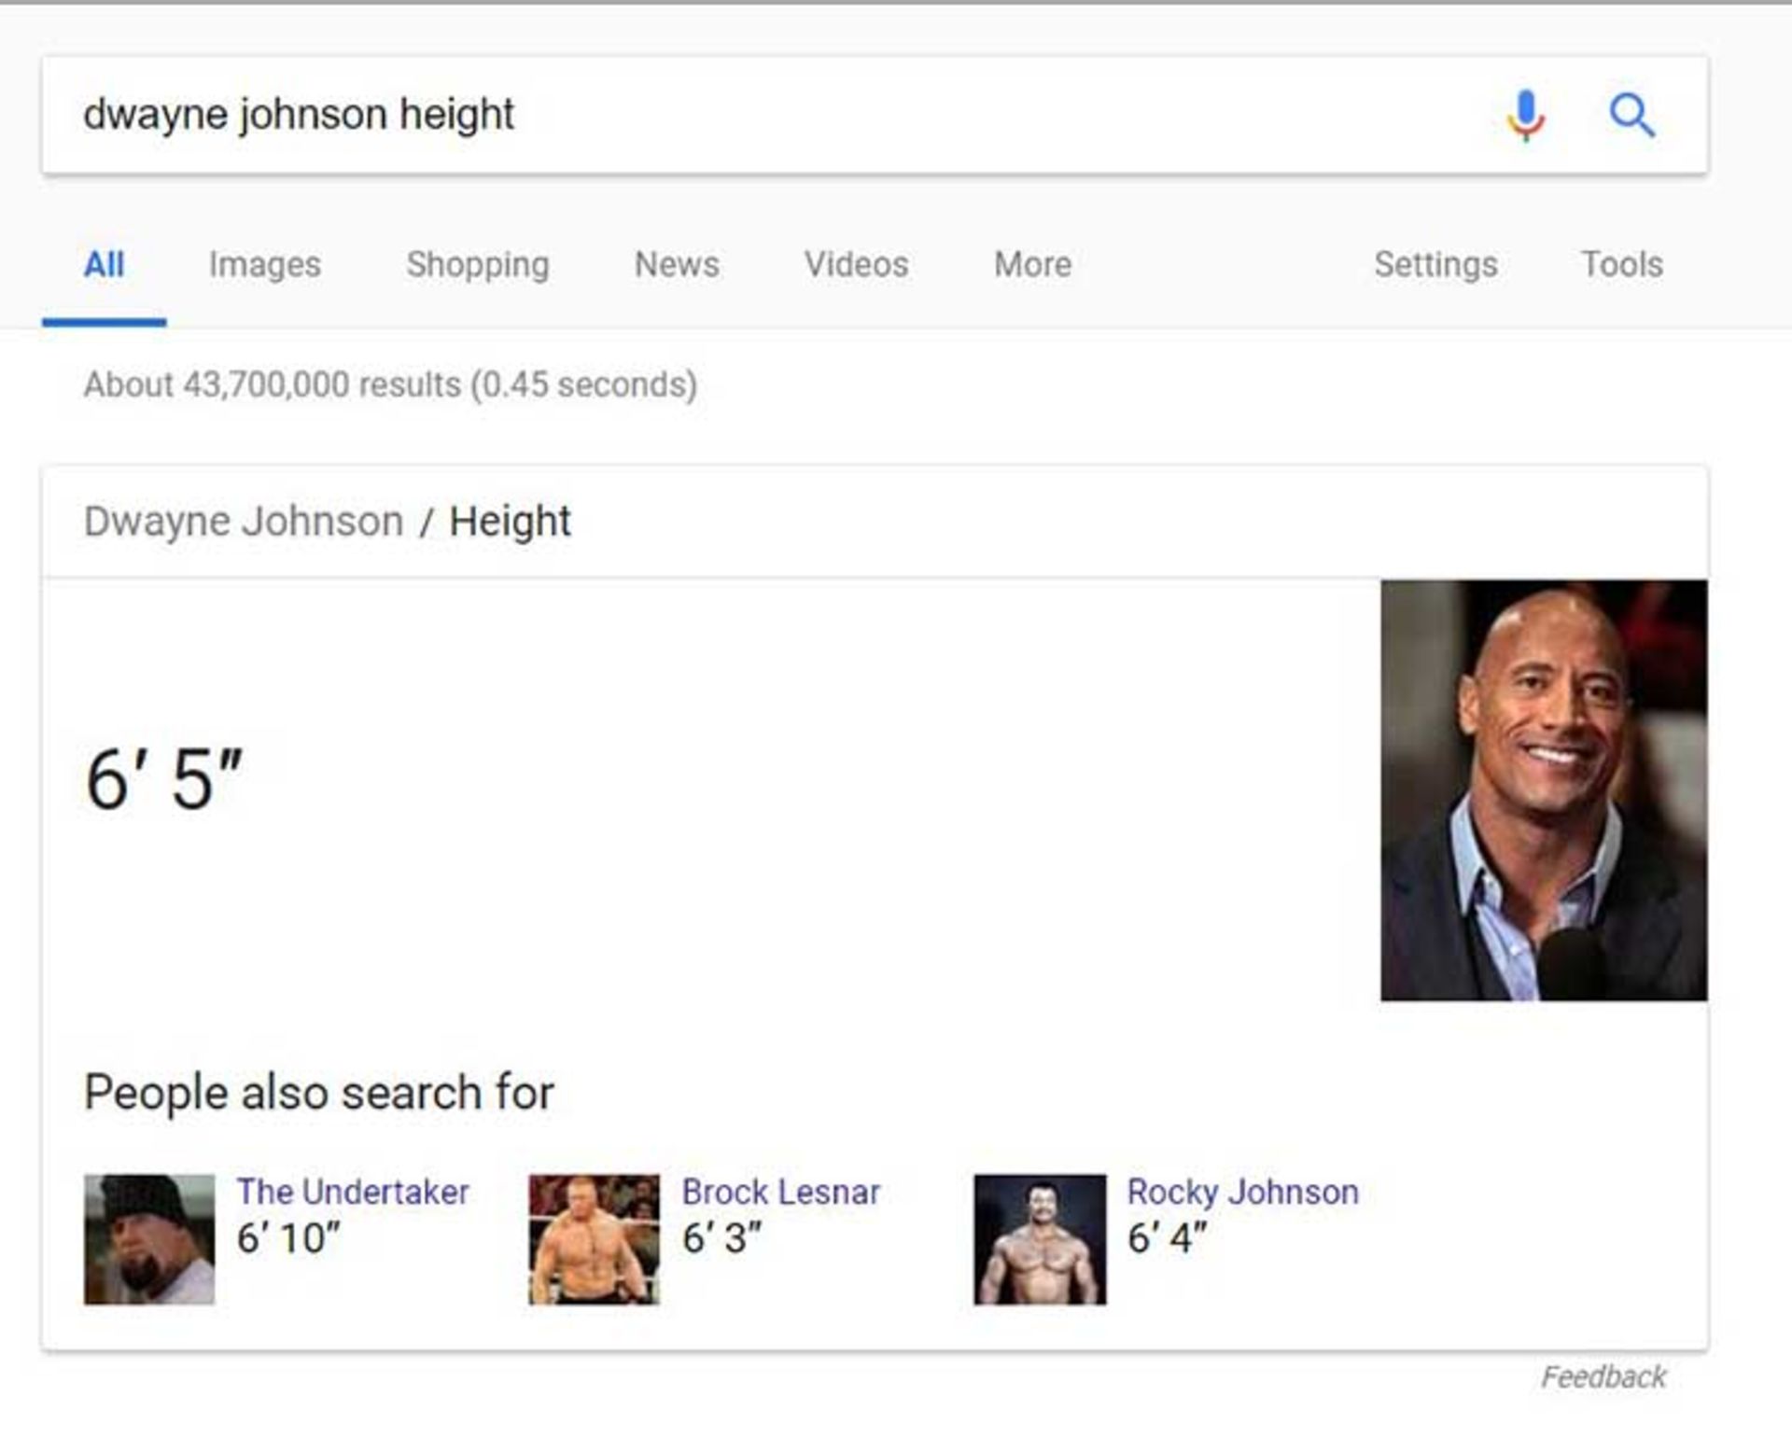1792x1438 pixels.
Task: Click the Brock Lesnar thumbnail image
Action: (x=594, y=1238)
